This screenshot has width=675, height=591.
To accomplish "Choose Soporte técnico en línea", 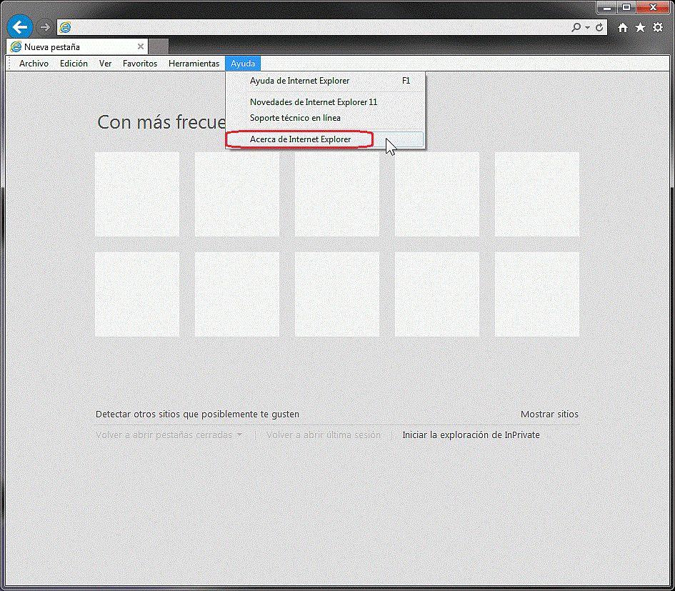I will coord(326,118).
